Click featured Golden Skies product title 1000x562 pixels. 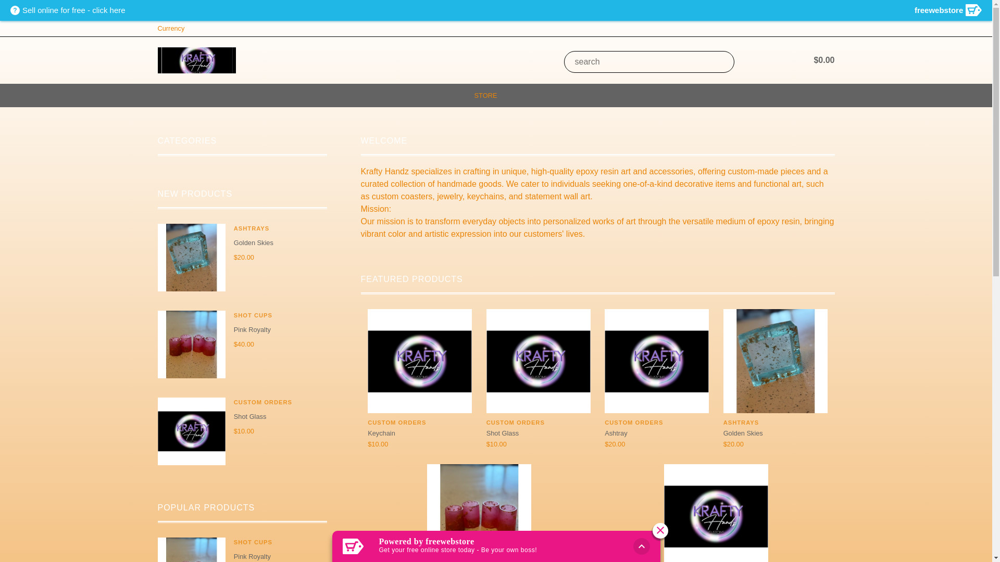point(743,433)
